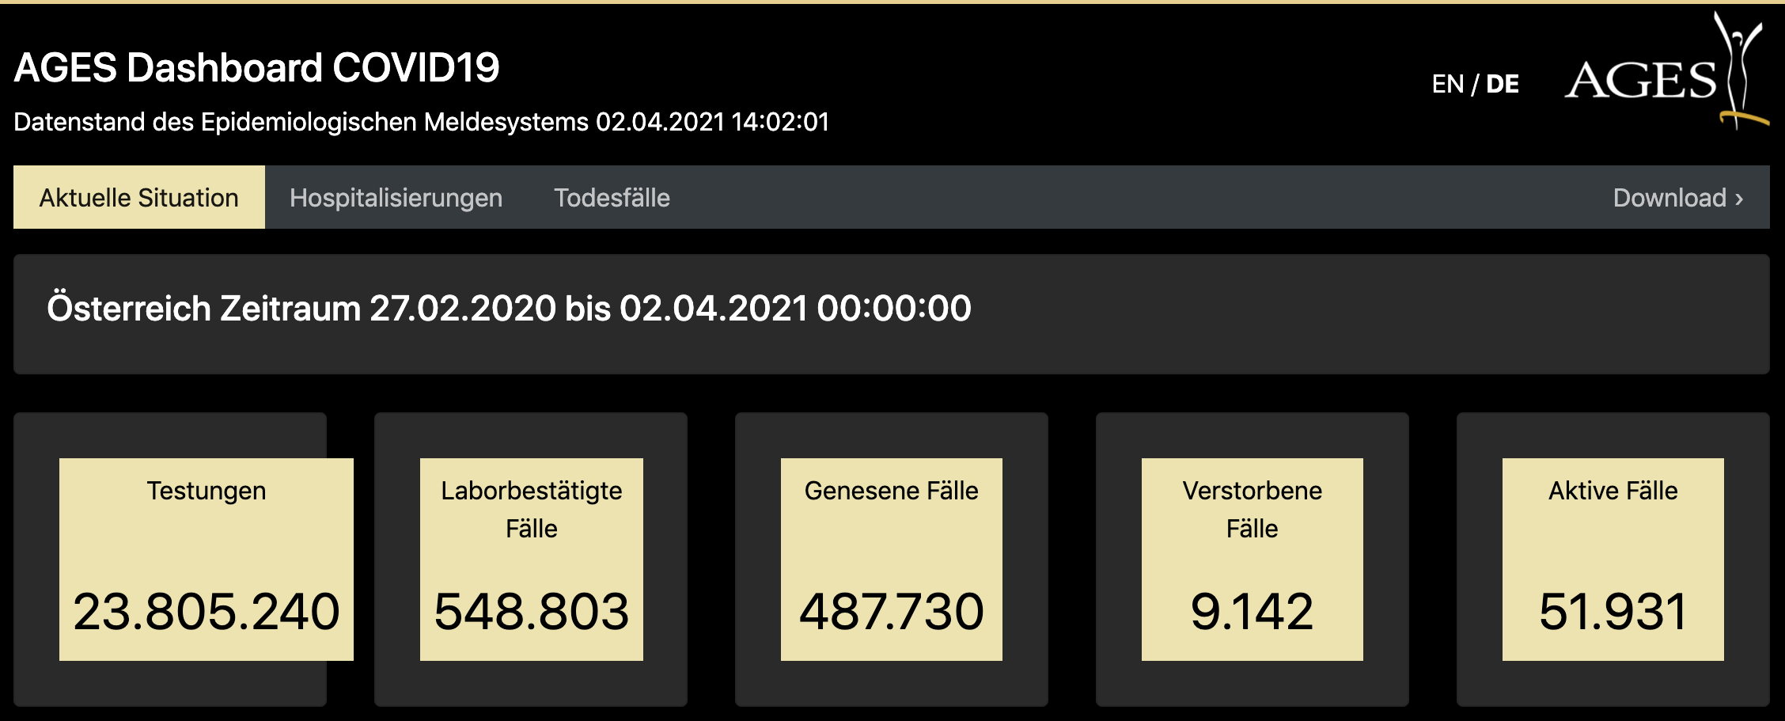The height and width of the screenshot is (721, 1785).
Task: Click the active cases number 51.931
Action: point(1613,611)
